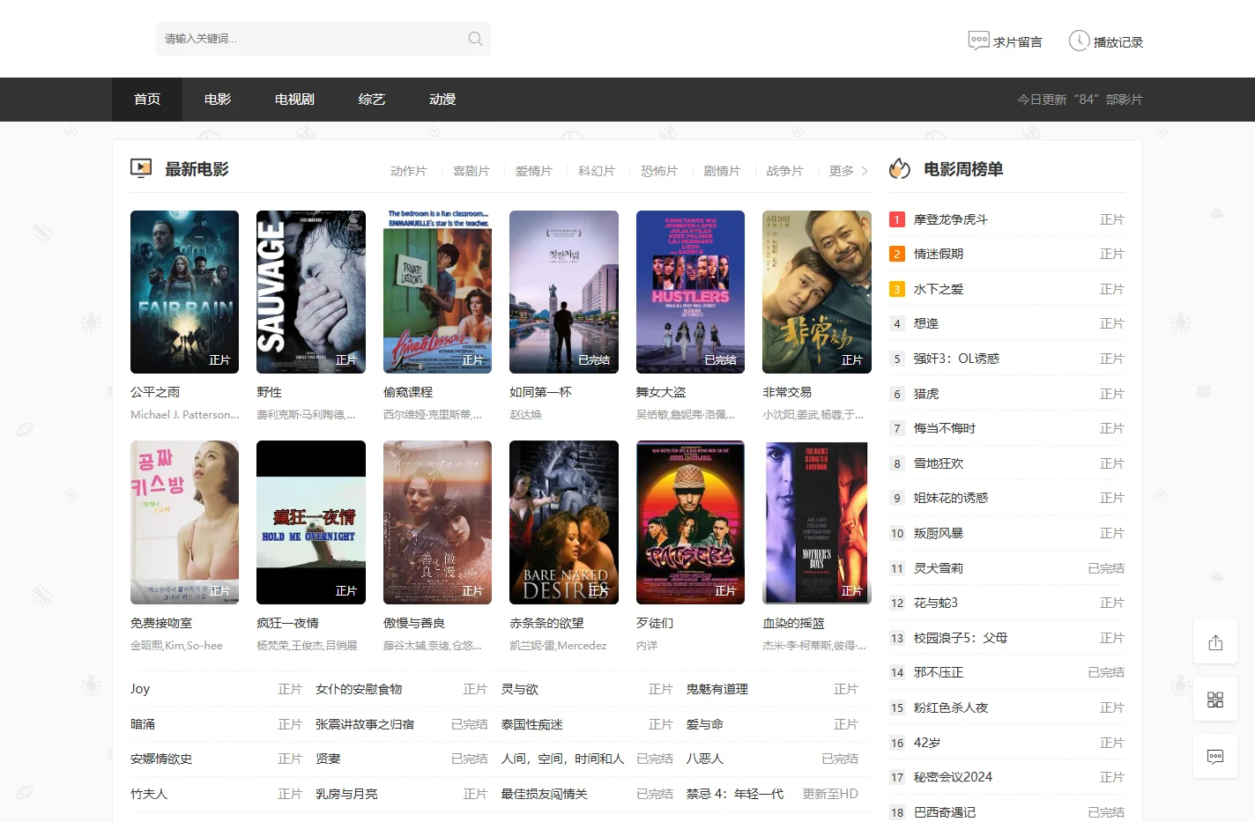
Task: Filter by 喜剧片 category
Action: tap(472, 171)
